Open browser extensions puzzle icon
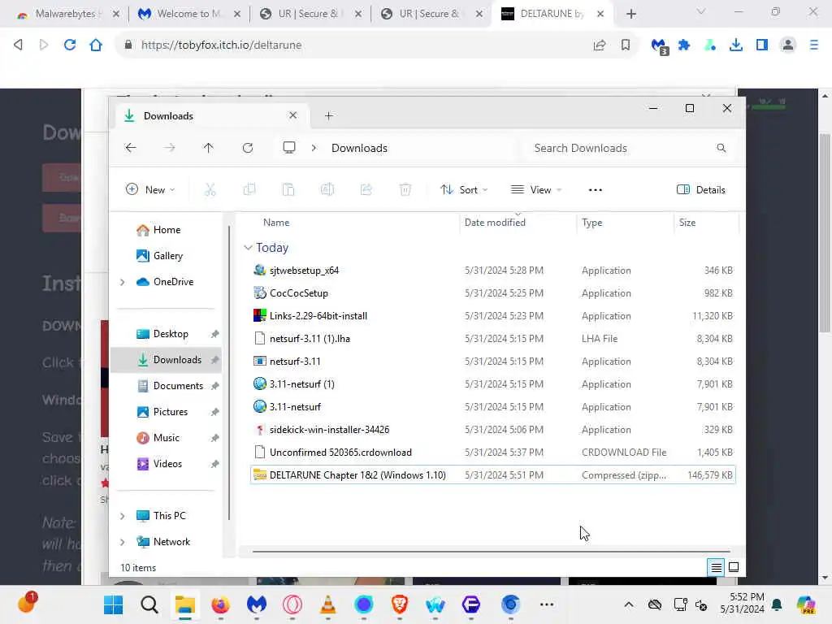Viewport: 832px width, 624px height. pyautogui.click(x=684, y=45)
